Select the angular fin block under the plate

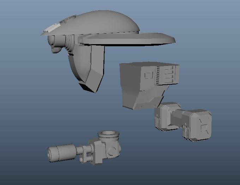point(96,69)
